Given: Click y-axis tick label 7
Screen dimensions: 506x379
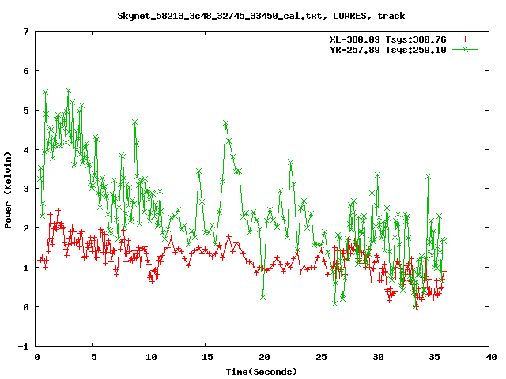Looking at the screenshot, I should coord(26,32).
